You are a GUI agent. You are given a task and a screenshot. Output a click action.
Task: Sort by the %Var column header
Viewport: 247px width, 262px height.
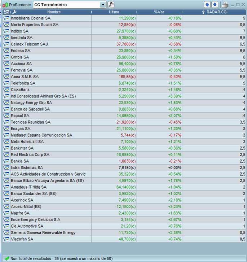[x=159, y=12]
